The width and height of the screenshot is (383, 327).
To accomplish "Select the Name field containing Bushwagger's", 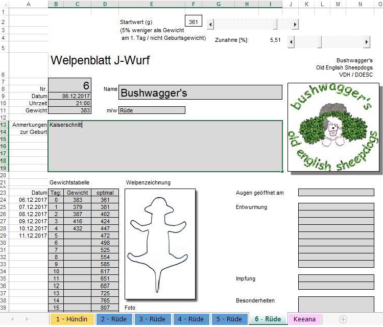I will tap(200, 92).
